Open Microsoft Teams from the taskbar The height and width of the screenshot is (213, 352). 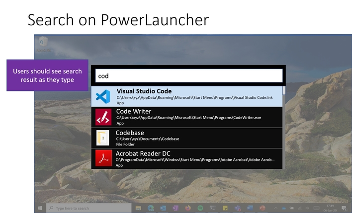click(238, 208)
